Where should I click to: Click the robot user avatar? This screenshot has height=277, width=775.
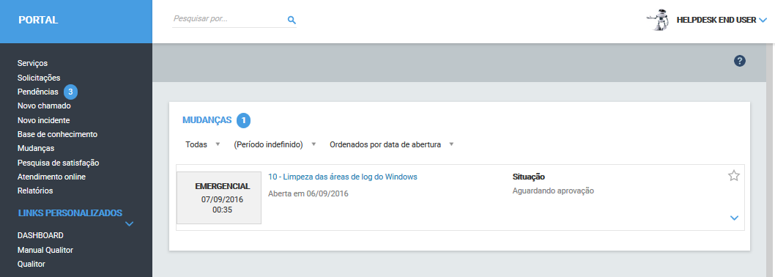[x=659, y=21]
